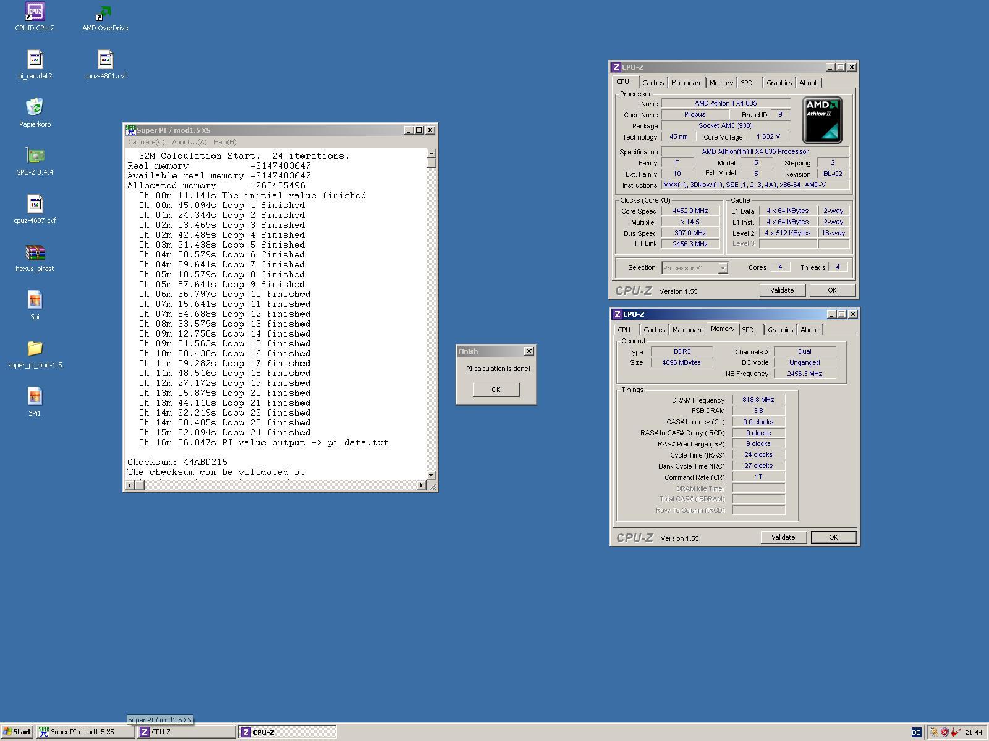Click the NB Frequency 2456.3 MHz value
Viewport: 989px width, 741px height.
point(804,374)
